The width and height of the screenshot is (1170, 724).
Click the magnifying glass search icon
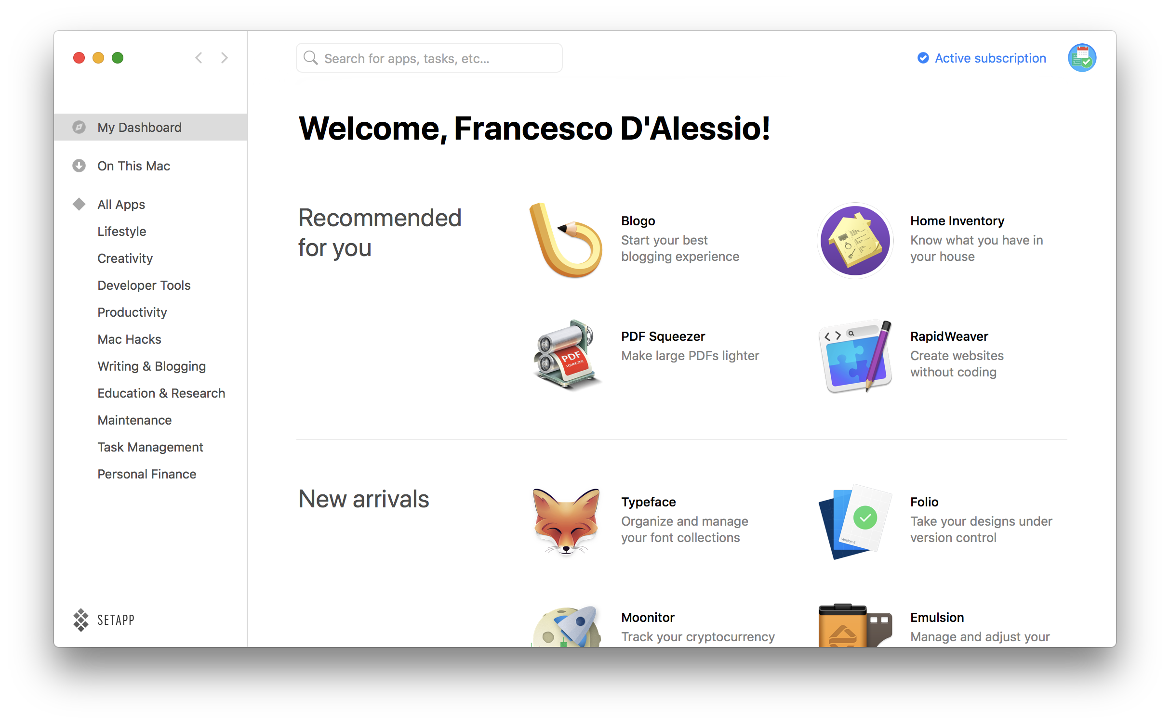point(310,58)
